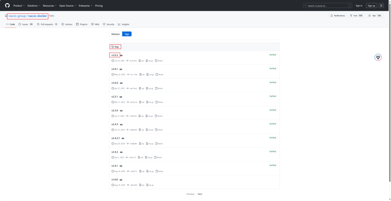Open the Solutions dropdown menu
This screenshot has height=201, width=391.
pyautogui.click(x=34, y=5)
